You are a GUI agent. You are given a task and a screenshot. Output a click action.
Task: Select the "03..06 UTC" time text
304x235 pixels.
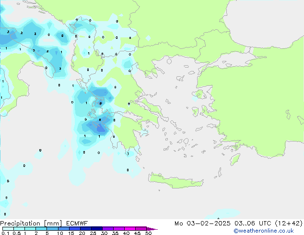pyautogui.click(x=253, y=223)
